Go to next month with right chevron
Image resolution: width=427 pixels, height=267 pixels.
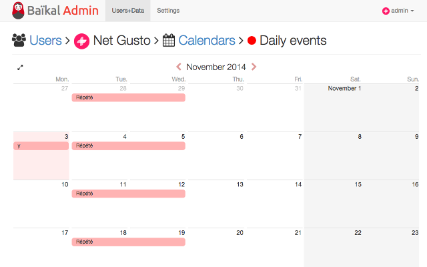(x=254, y=67)
